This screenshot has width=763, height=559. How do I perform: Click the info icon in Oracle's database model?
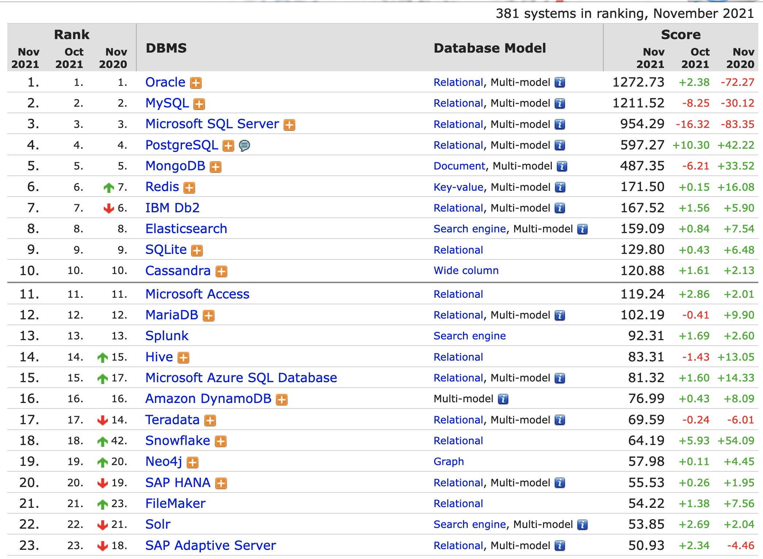coord(560,83)
